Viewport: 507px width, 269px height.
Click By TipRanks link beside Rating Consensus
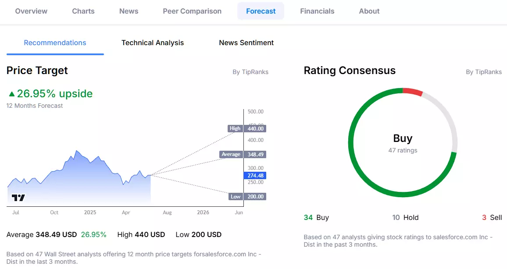[x=484, y=72]
